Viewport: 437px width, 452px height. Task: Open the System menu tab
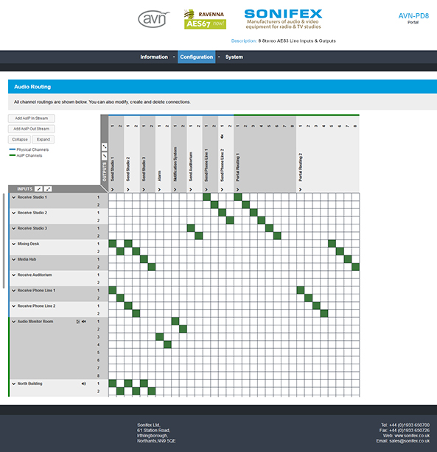pos(234,57)
